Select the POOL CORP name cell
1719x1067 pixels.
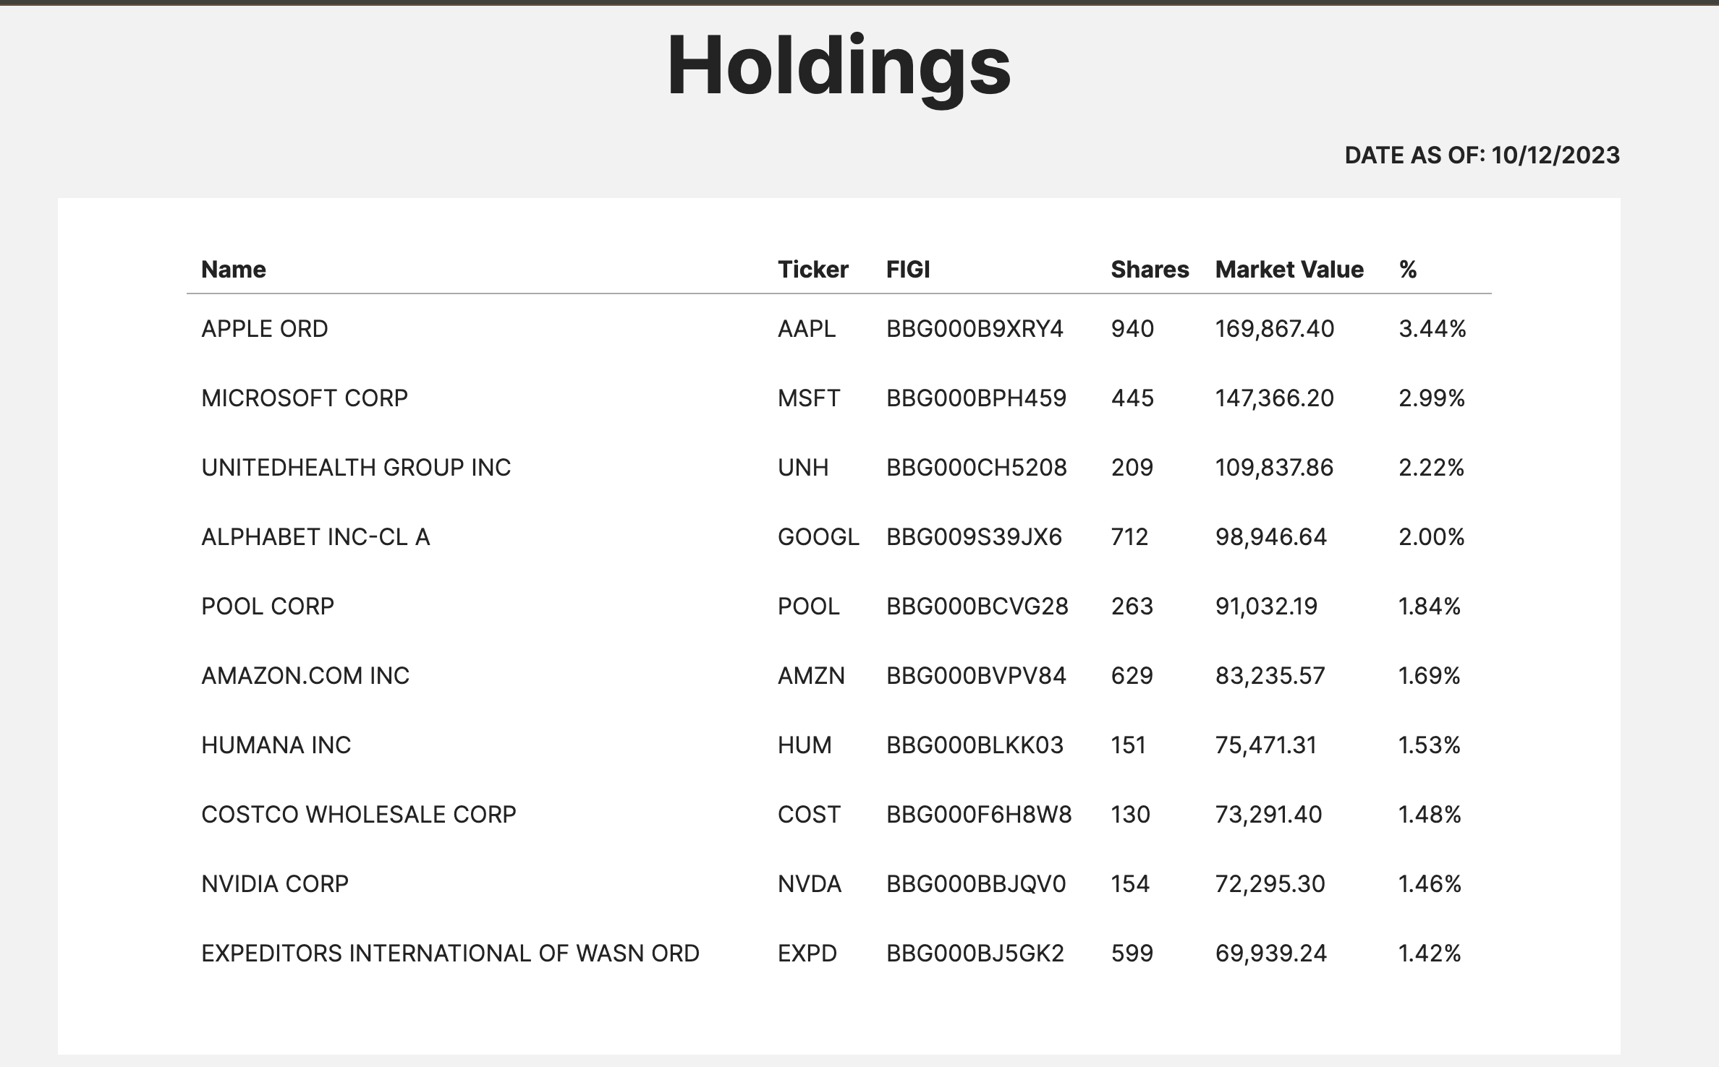pyautogui.click(x=268, y=607)
